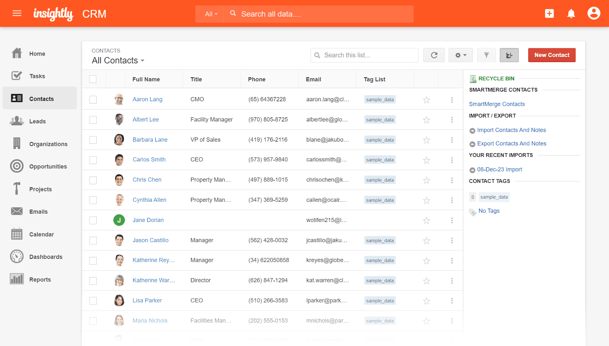
Task: Open the row actions menu for Carlos Smith
Action: pyautogui.click(x=452, y=160)
